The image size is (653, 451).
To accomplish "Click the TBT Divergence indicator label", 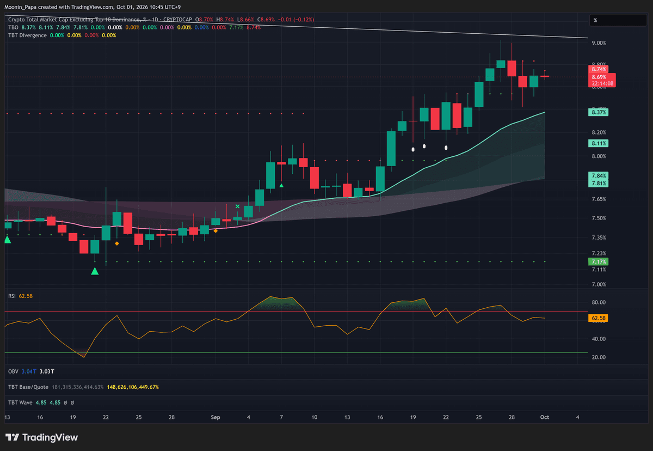I will click(x=27, y=35).
